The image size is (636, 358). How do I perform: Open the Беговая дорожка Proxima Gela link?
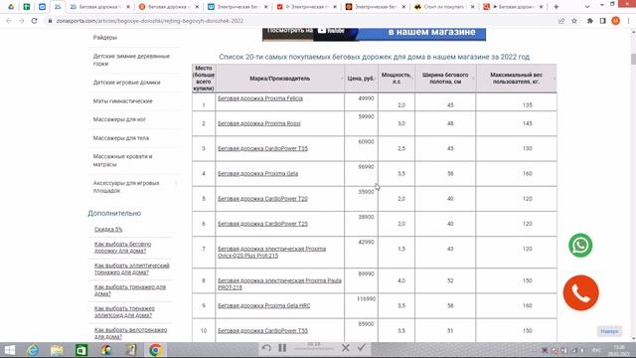(x=257, y=174)
